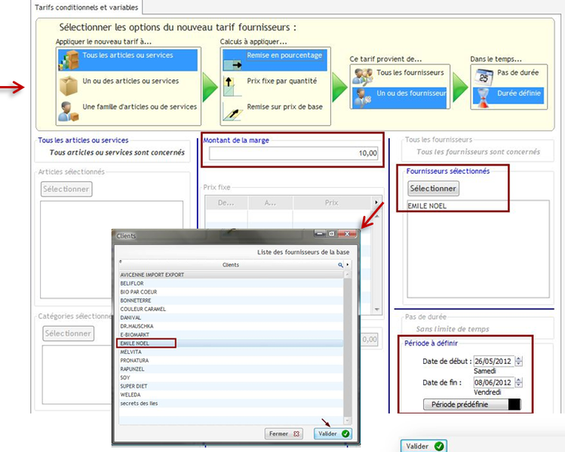Click Sélectionner under Catégories sélectionnées
Image resolution: width=565 pixels, height=452 pixels.
click(68, 334)
